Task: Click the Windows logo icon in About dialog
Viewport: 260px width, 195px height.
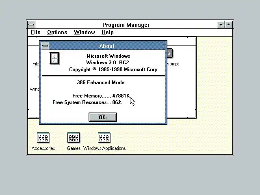Action: pos(54,58)
